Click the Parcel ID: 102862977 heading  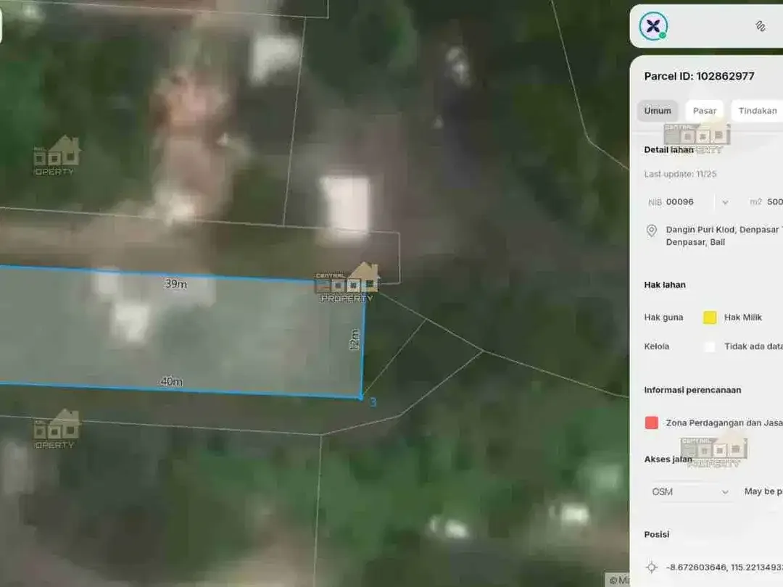point(699,76)
